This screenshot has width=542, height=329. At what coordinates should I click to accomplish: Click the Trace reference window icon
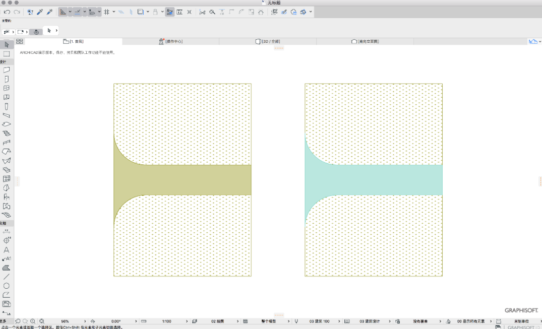tap(140, 12)
